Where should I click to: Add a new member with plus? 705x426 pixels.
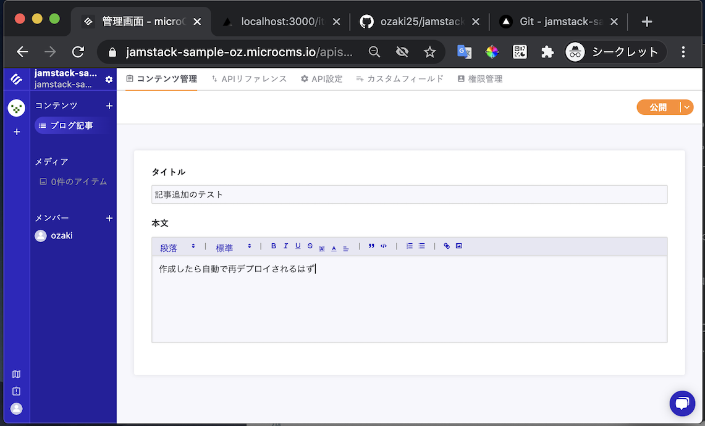coord(109,219)
